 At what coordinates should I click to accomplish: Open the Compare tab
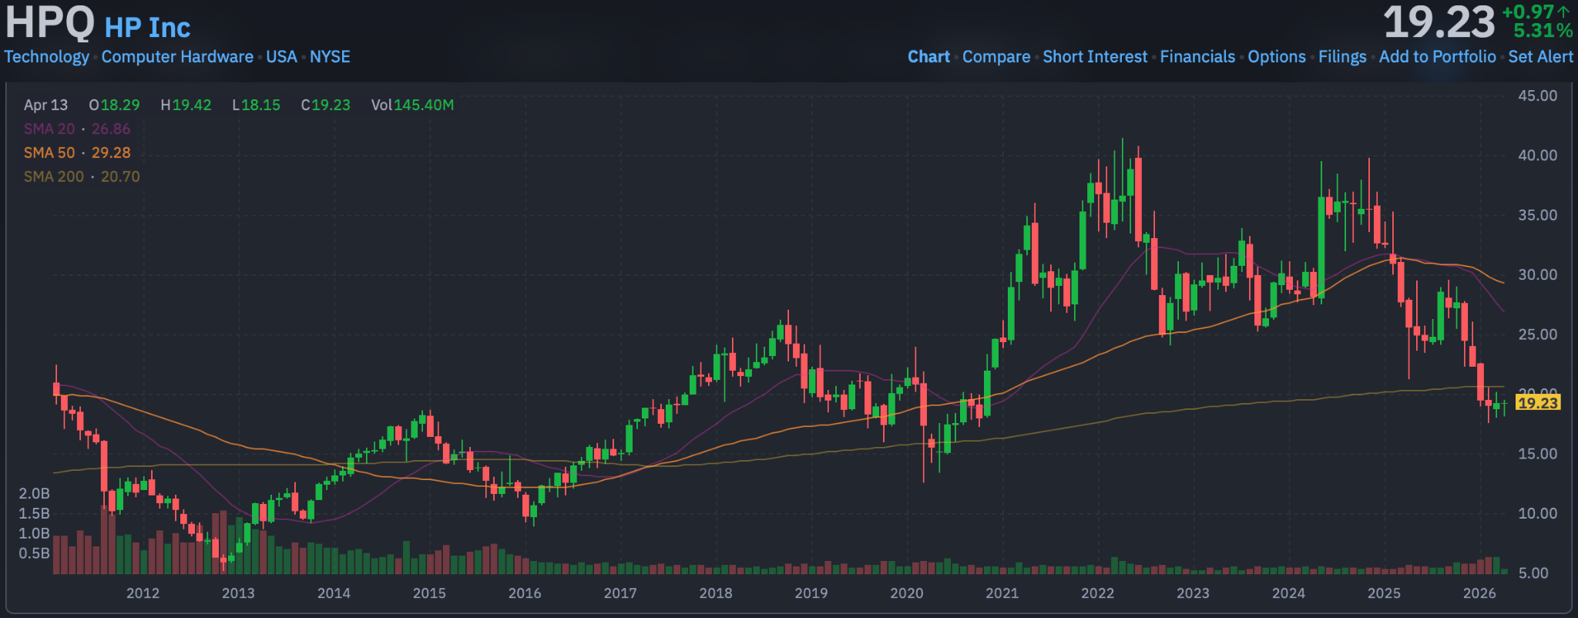(x=996, y=57)
